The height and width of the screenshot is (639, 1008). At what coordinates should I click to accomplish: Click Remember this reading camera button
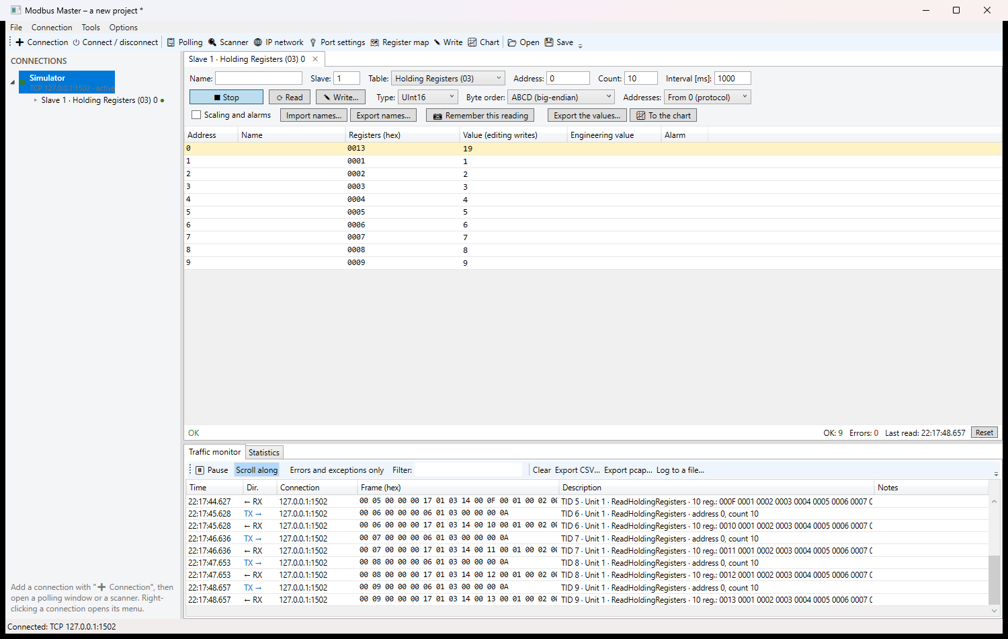pos(480,116)
